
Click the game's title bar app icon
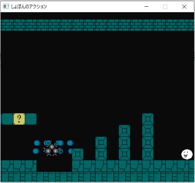[x=6, y=6]
